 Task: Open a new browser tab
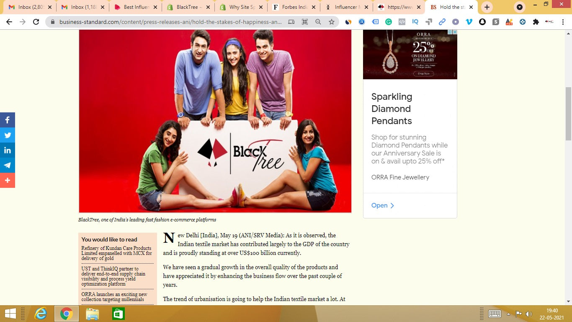487,7
